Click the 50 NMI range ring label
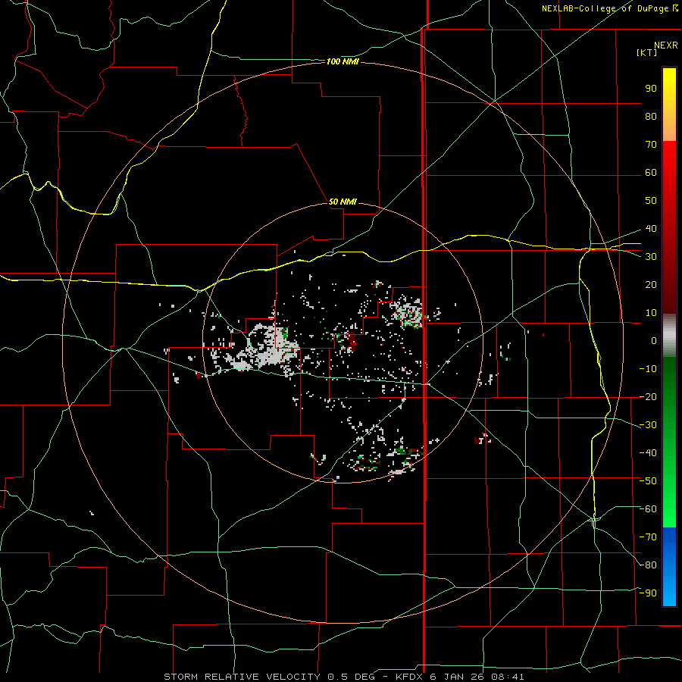The image size is (682, 682). coord(343,202)
